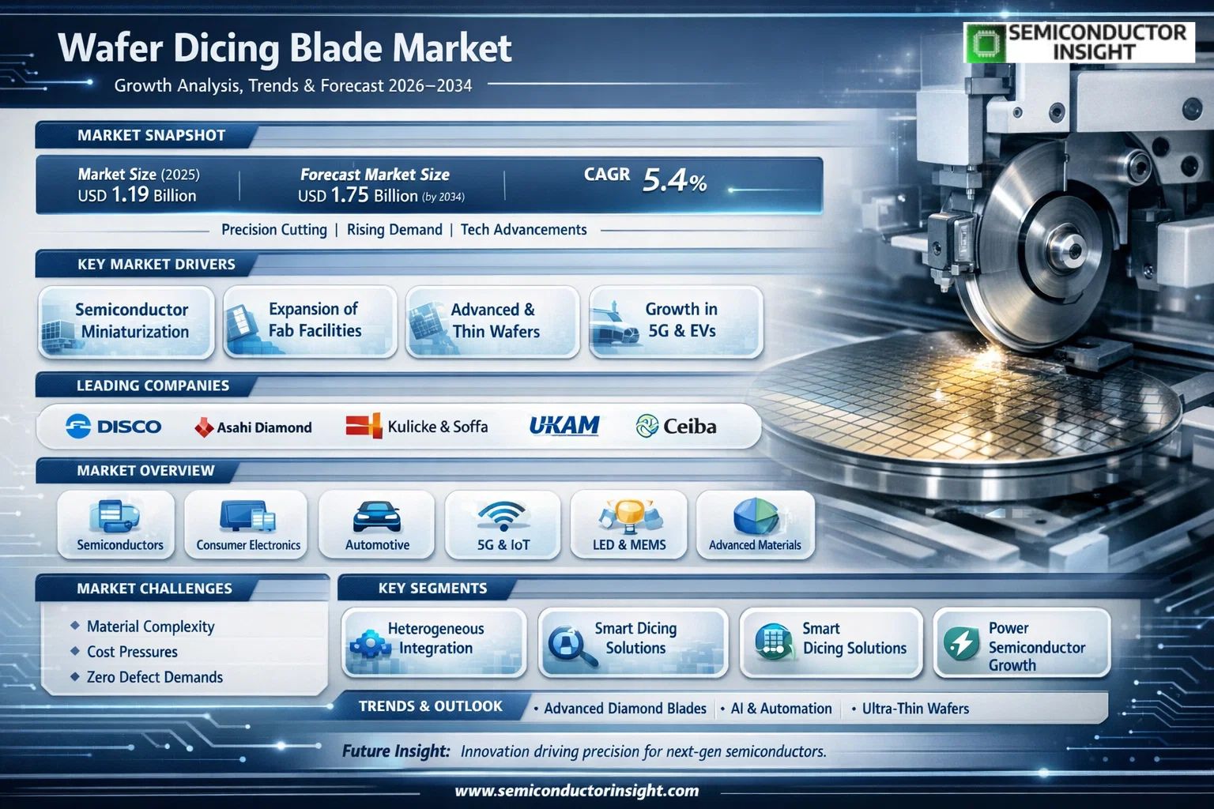Screen dimensions: 1214x809
Task: Click the Power Semiconductor Growth lightning icon
Action: [961, 644]
